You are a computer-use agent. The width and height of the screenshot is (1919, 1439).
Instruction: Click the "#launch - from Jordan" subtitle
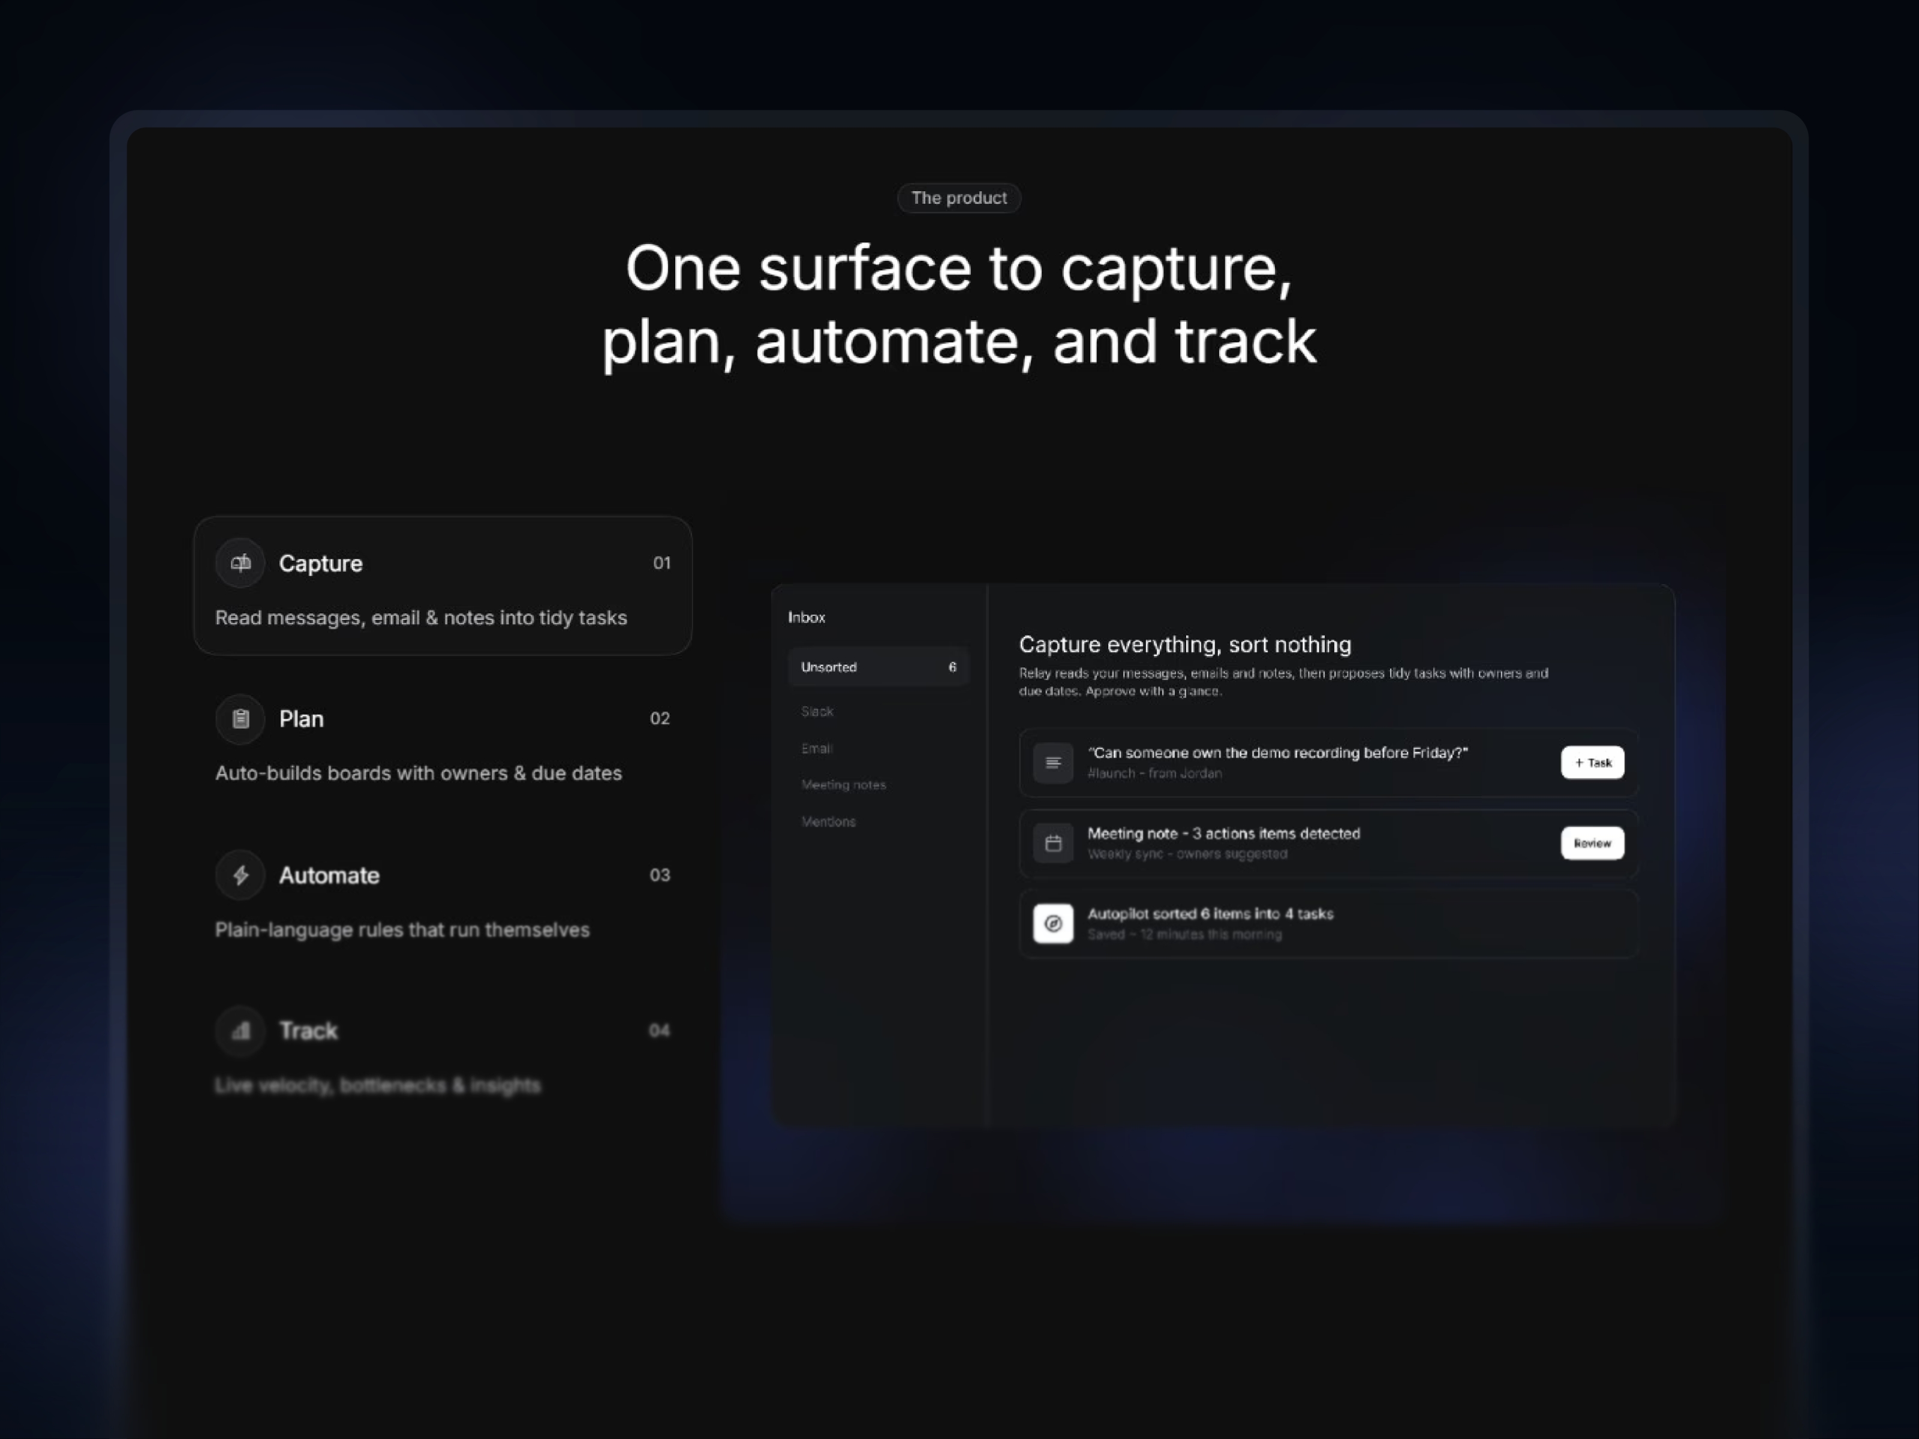point(1154,773)
